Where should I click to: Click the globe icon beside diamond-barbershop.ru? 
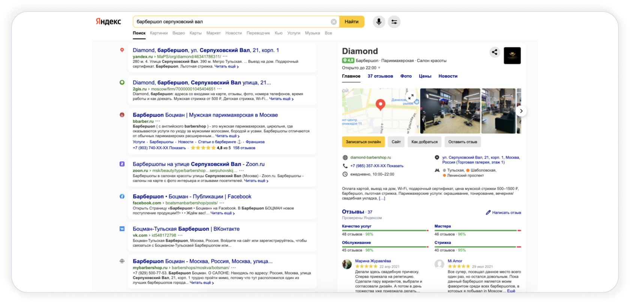click(345, 158)
